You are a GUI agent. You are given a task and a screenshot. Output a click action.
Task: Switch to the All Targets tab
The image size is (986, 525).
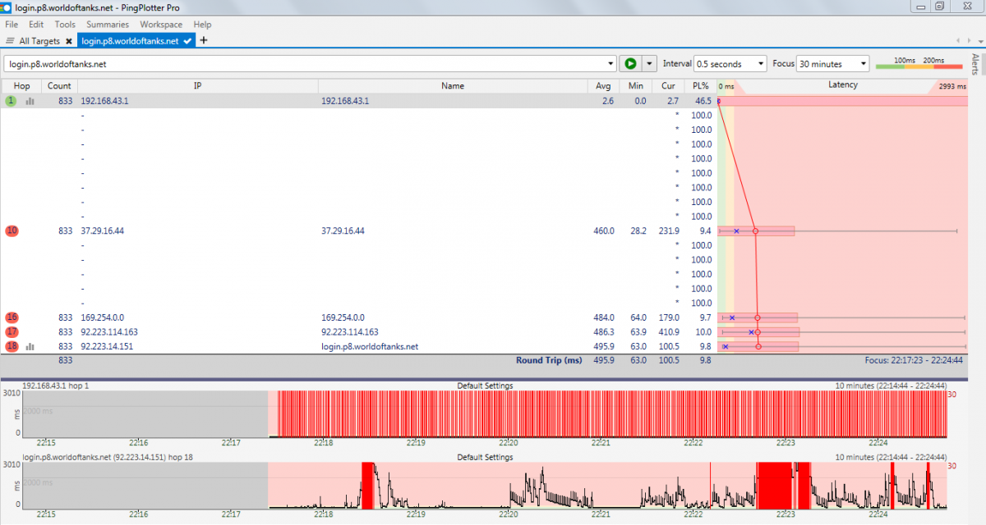click(x=39, y=41)
